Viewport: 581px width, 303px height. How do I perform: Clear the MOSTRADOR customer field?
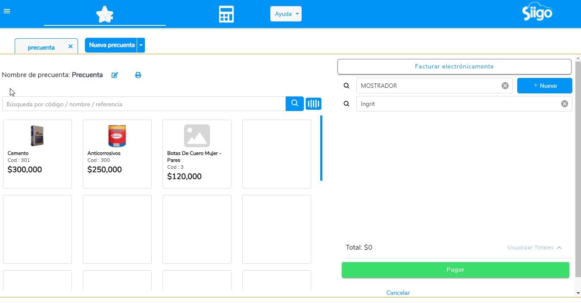click(505, 86)
